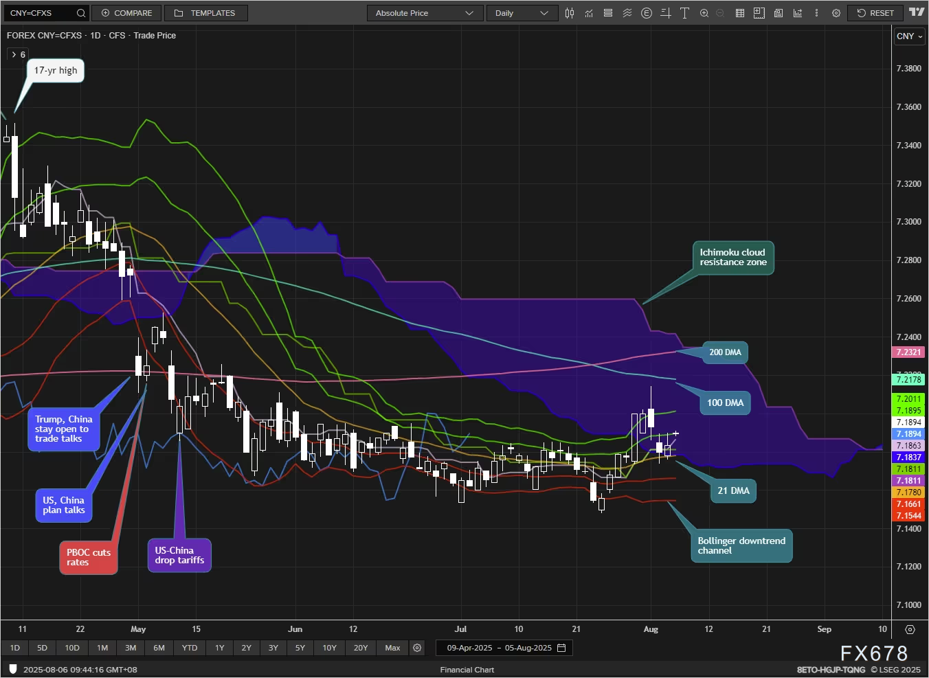Open the data table grid icon
Image resolution: width=929 pixels, height=678 pixels.
coord(740,13)
